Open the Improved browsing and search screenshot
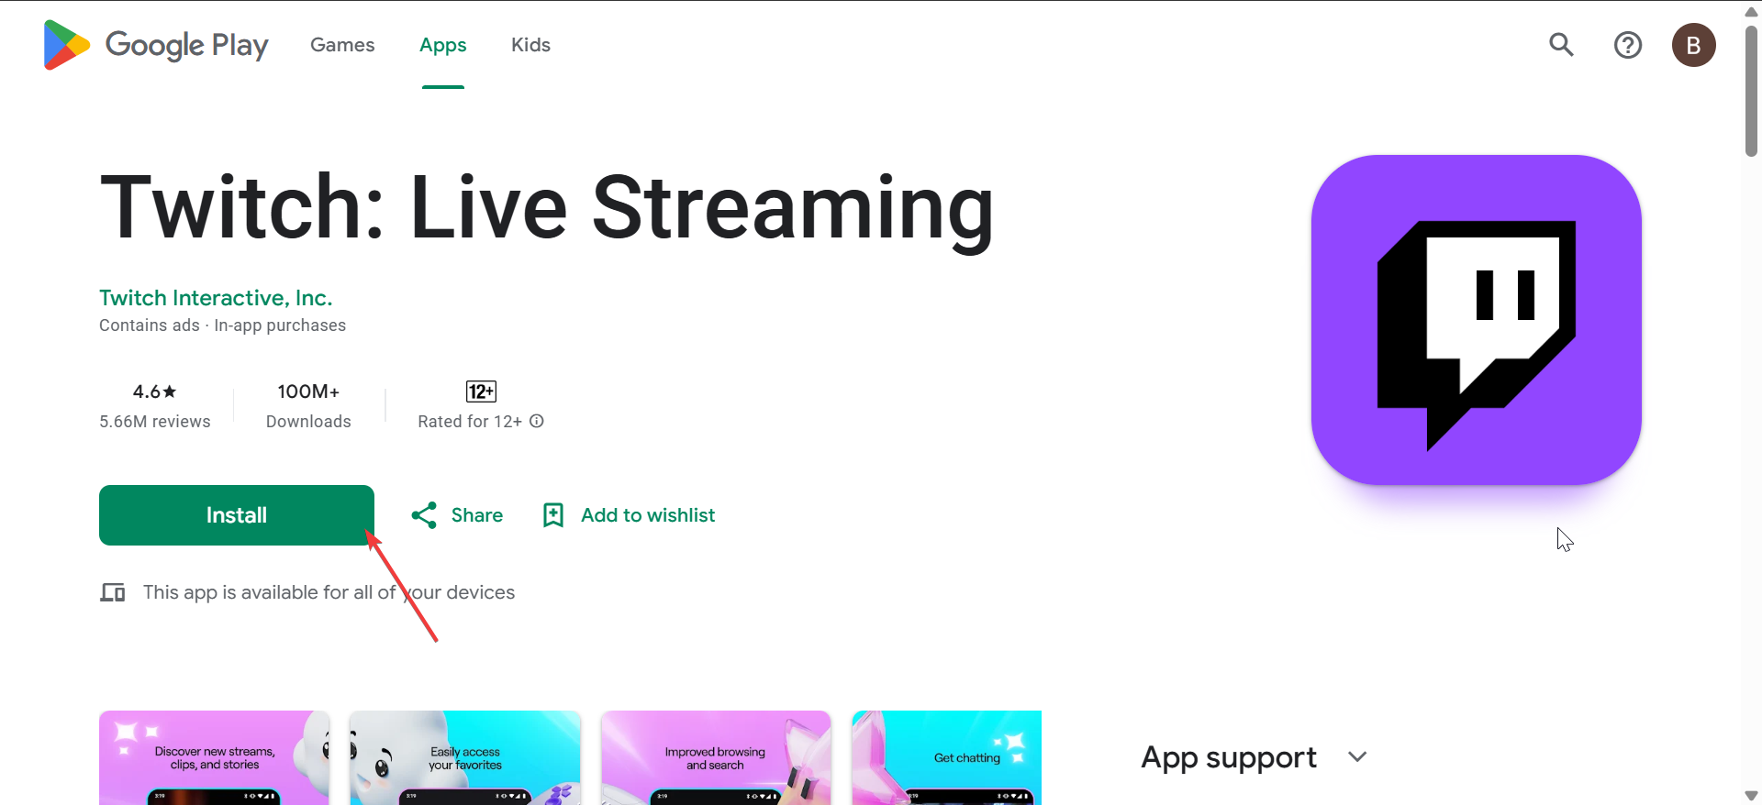 tap(716, 757)
